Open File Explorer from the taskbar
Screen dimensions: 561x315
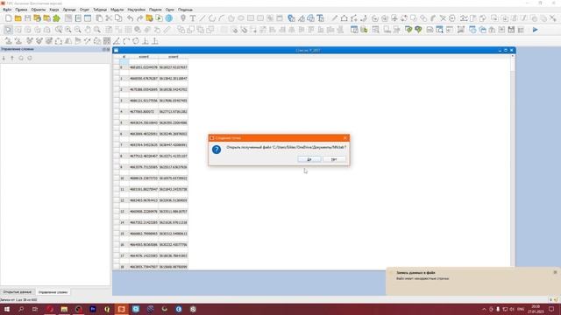64,309
